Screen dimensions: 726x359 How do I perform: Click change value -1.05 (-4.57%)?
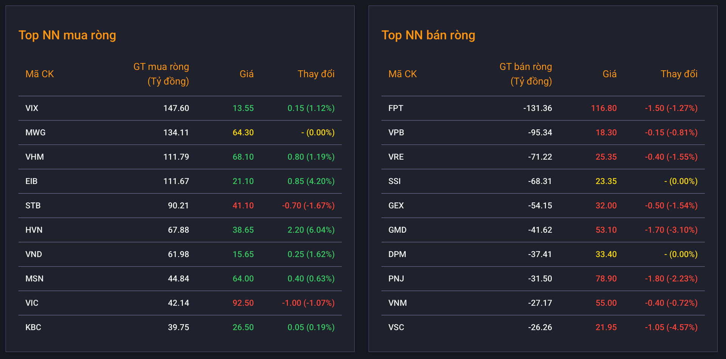click(x=671, y=327)
